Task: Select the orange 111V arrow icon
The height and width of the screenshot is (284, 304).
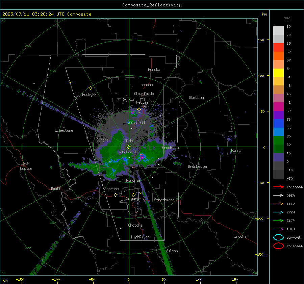Action: point(278,204)
